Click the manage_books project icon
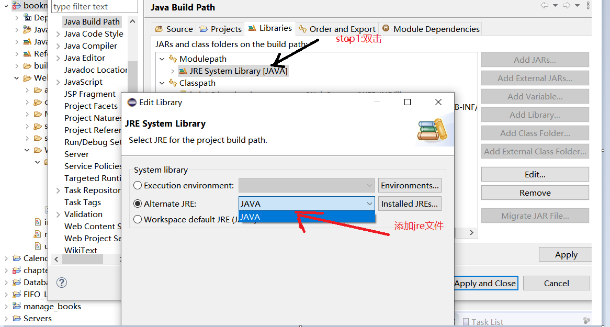Viewport: 610px width, 327px height. (x=17, y=306)
